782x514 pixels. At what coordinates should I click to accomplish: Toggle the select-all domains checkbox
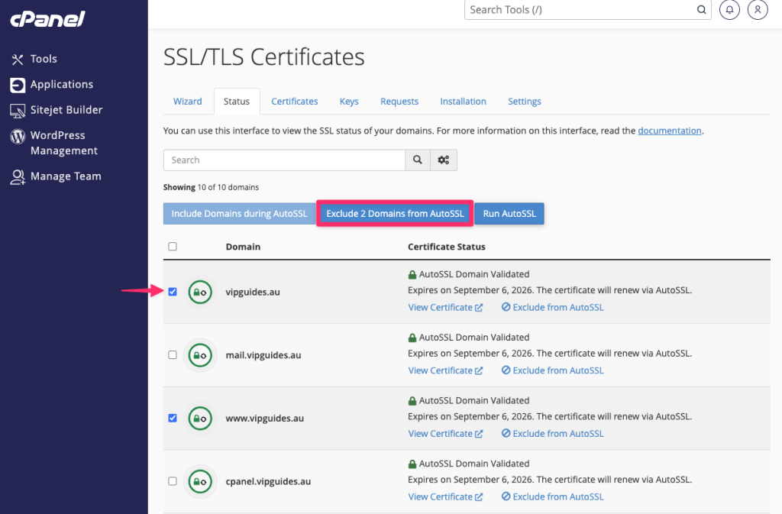(x=173, y=246)
